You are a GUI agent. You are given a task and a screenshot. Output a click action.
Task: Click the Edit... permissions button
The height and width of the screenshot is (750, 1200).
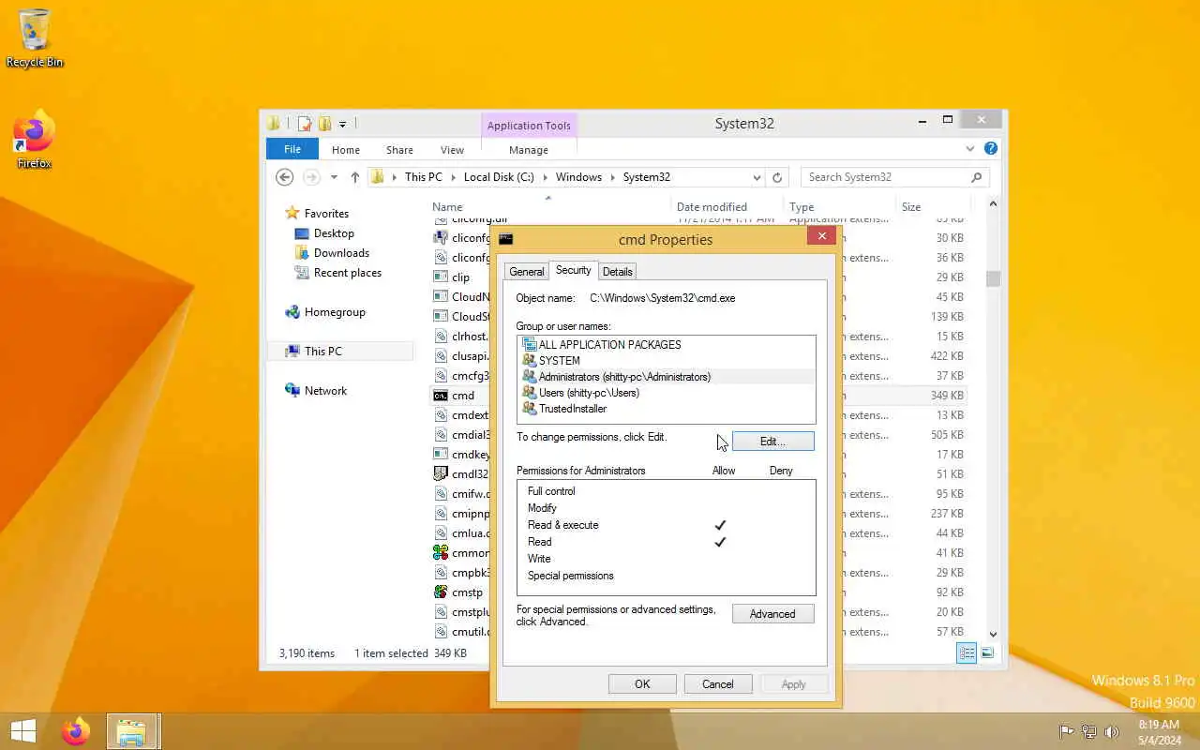772,441
